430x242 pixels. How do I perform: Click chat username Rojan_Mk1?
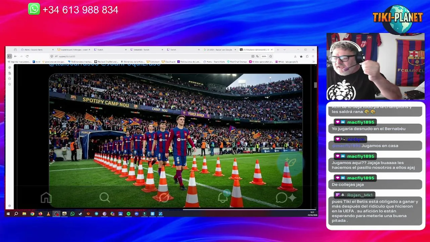[x=360, y=195]
